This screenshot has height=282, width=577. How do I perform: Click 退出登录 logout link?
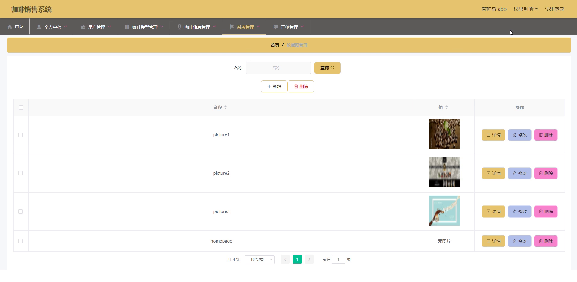555,9
